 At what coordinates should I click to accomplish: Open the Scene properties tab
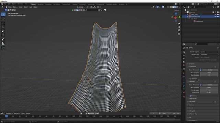coord(184,62)
